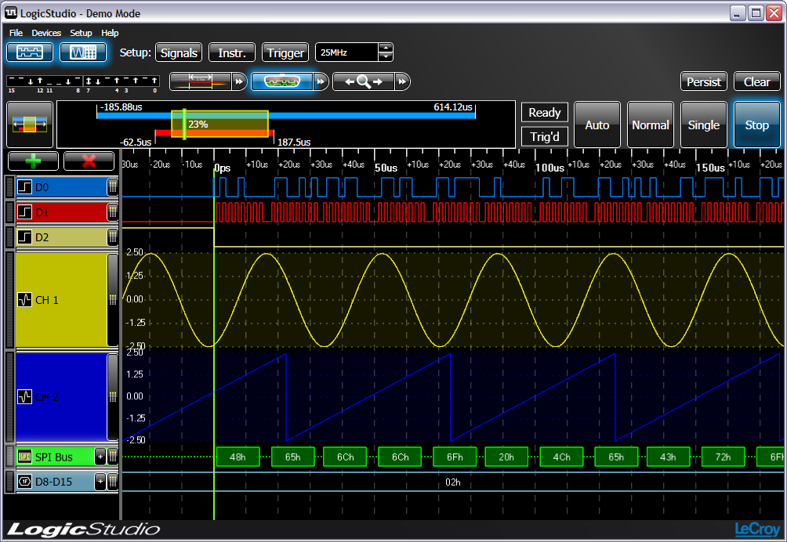This screenshot has width=787, height=542.
Task: Grab the D8-D15 row resize grip
Action: point(112,482)
